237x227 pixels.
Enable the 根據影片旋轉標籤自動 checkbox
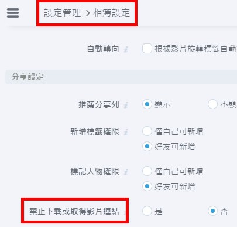click(x=147, y=49)
